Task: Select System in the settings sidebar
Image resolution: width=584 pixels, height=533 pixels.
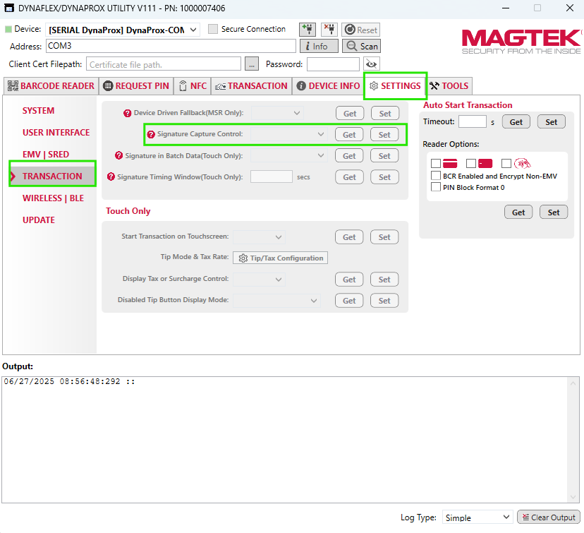Action: pos(38,111)
